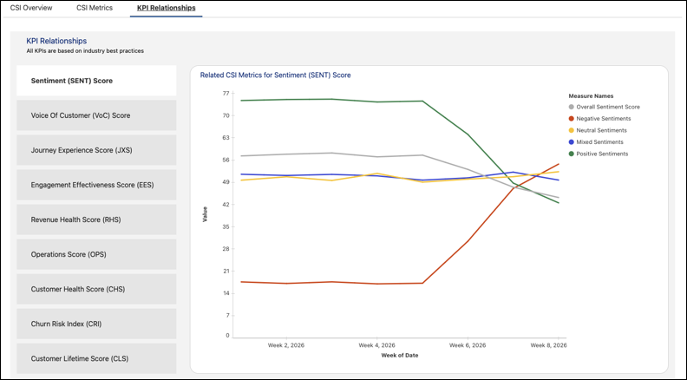Click the 49 y-axis tick label
687x380 pixels.
click(226, 182)
